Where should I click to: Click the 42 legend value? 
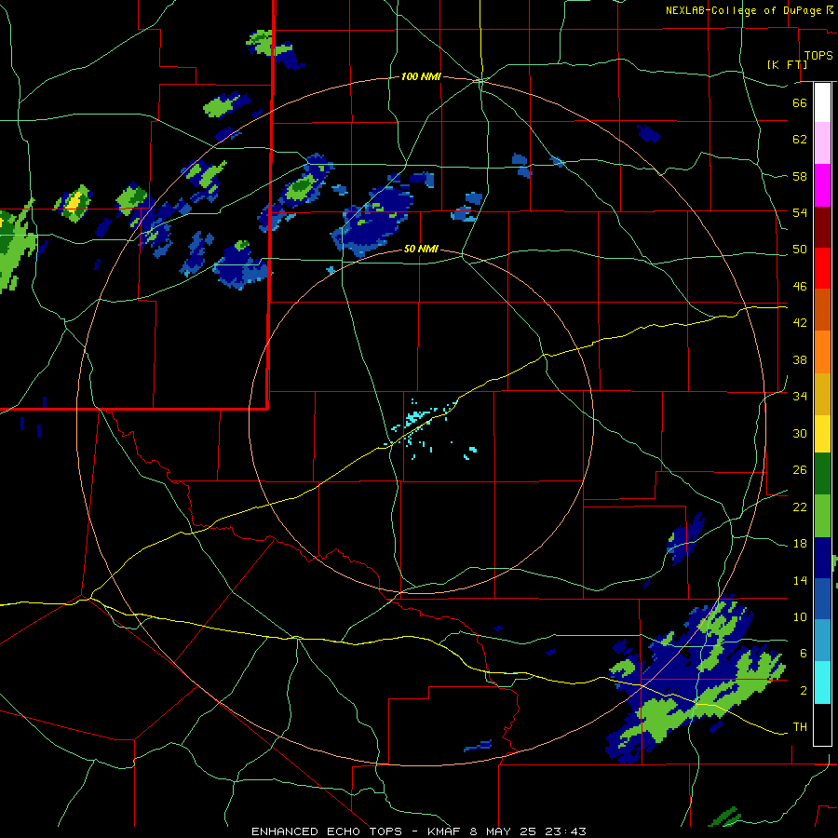point(800,323)
